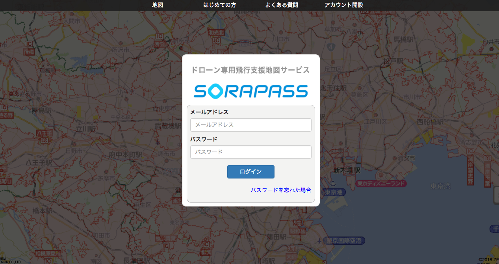Click the anchor icon above 東京港
Screen dimensions: 499x264
tap(332, 184)
